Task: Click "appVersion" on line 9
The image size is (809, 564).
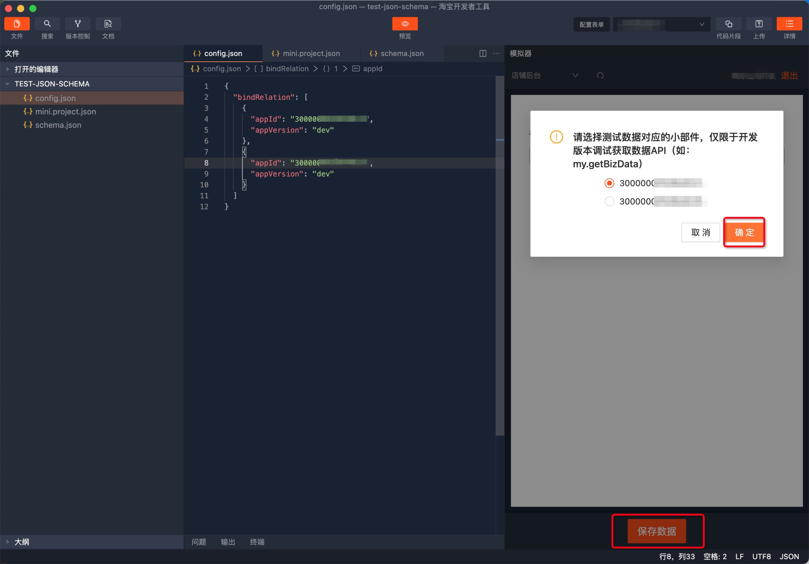Action: (277, 174)
